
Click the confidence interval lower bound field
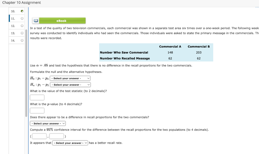tap(39, 136)
